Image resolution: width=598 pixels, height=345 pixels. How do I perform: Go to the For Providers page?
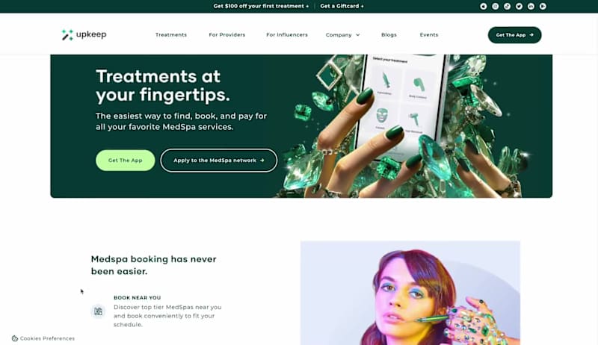pos(227,34)
